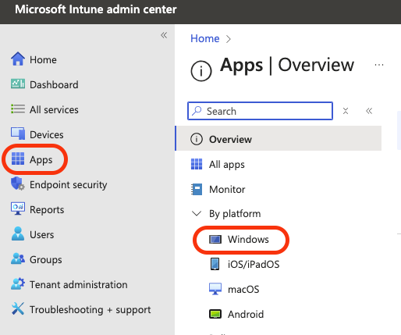
Task: Click the Android platform icon
Action: click(x=215, y=314)
